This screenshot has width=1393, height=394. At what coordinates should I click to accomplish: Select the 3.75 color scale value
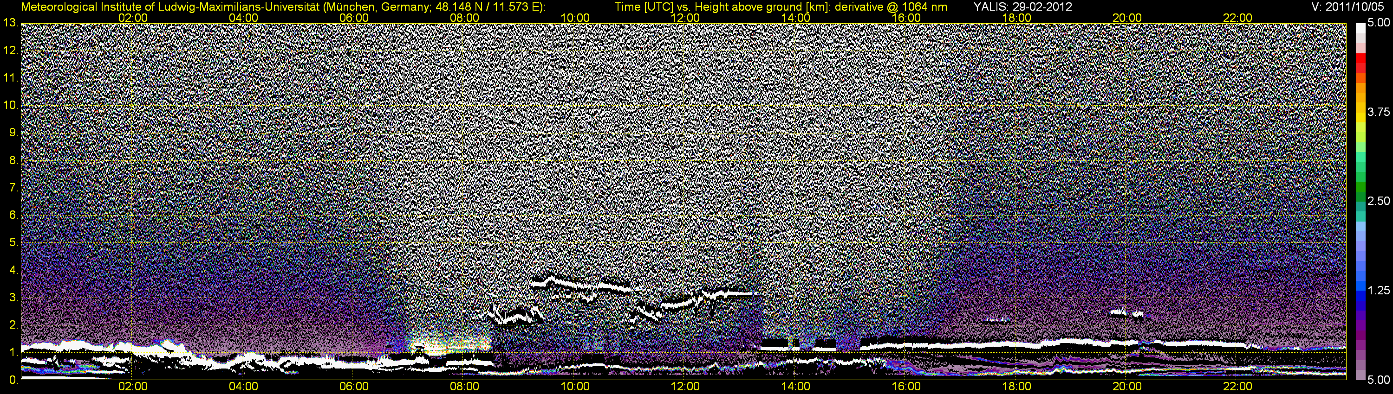(x=1379, y=112)
